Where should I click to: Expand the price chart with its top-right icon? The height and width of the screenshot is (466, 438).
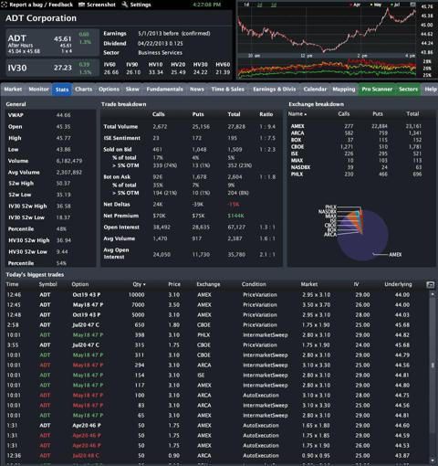click(412, 5)
